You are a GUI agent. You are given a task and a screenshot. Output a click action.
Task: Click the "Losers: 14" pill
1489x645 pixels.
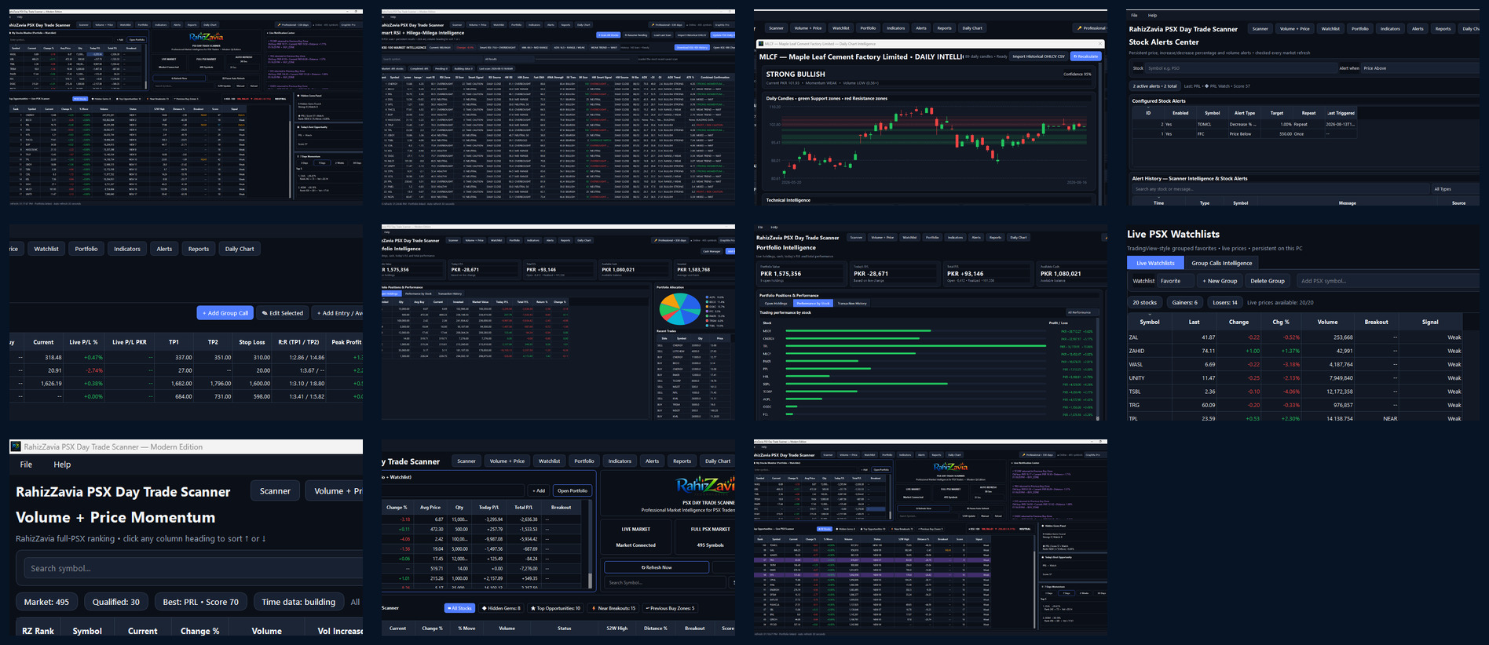click(x=1224, y=302)
